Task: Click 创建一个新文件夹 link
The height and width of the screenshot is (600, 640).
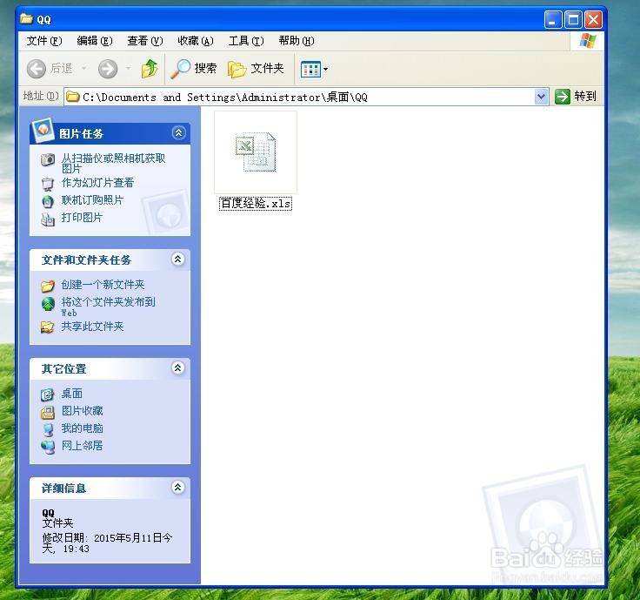Action: (103, 285)
